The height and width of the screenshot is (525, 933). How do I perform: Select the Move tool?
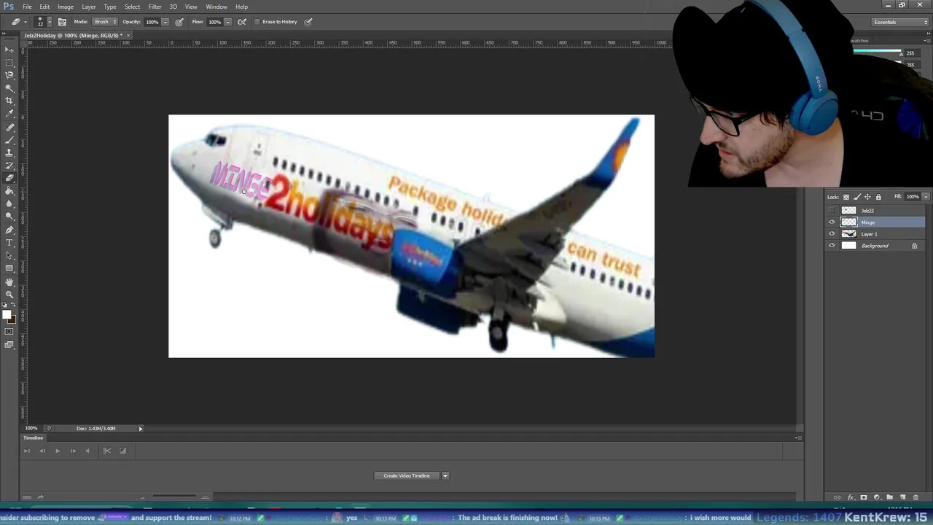9,50
